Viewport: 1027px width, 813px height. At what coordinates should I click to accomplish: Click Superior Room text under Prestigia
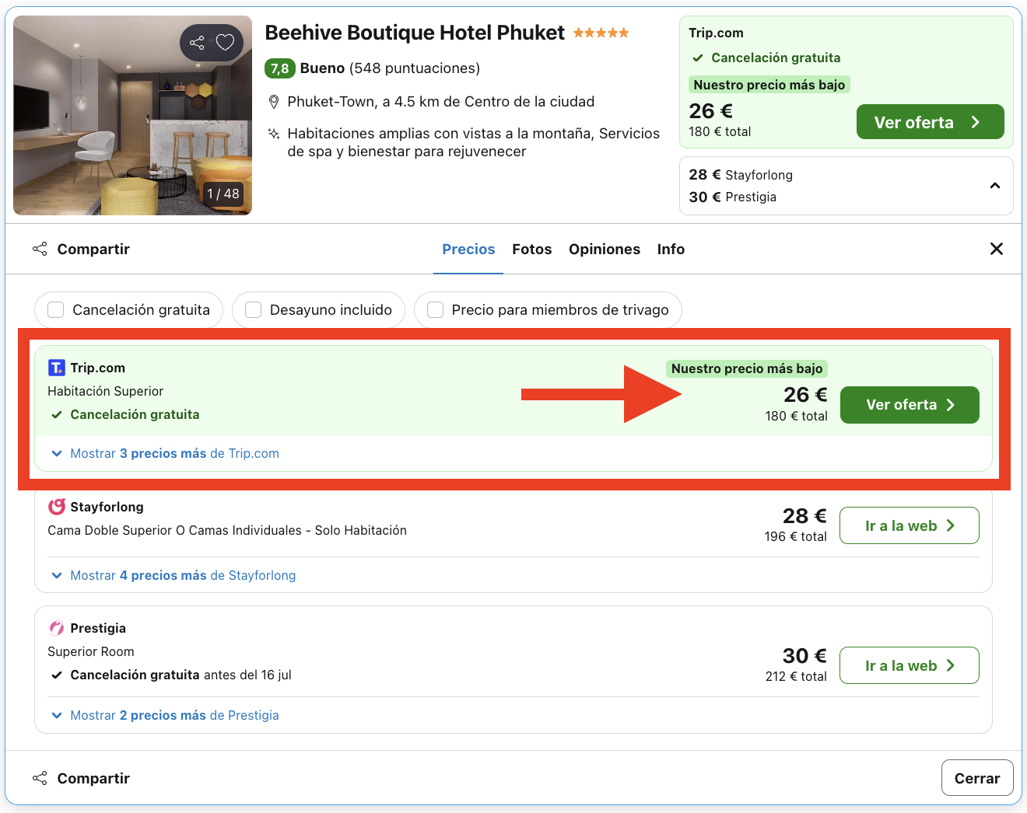coord(91,651)
